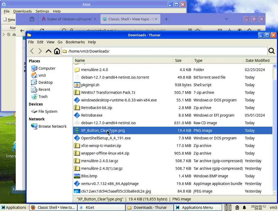The width and height of the screenshot is (278, 211).
Task: Click the notification bell in the panel
Action: click(244, 207)
